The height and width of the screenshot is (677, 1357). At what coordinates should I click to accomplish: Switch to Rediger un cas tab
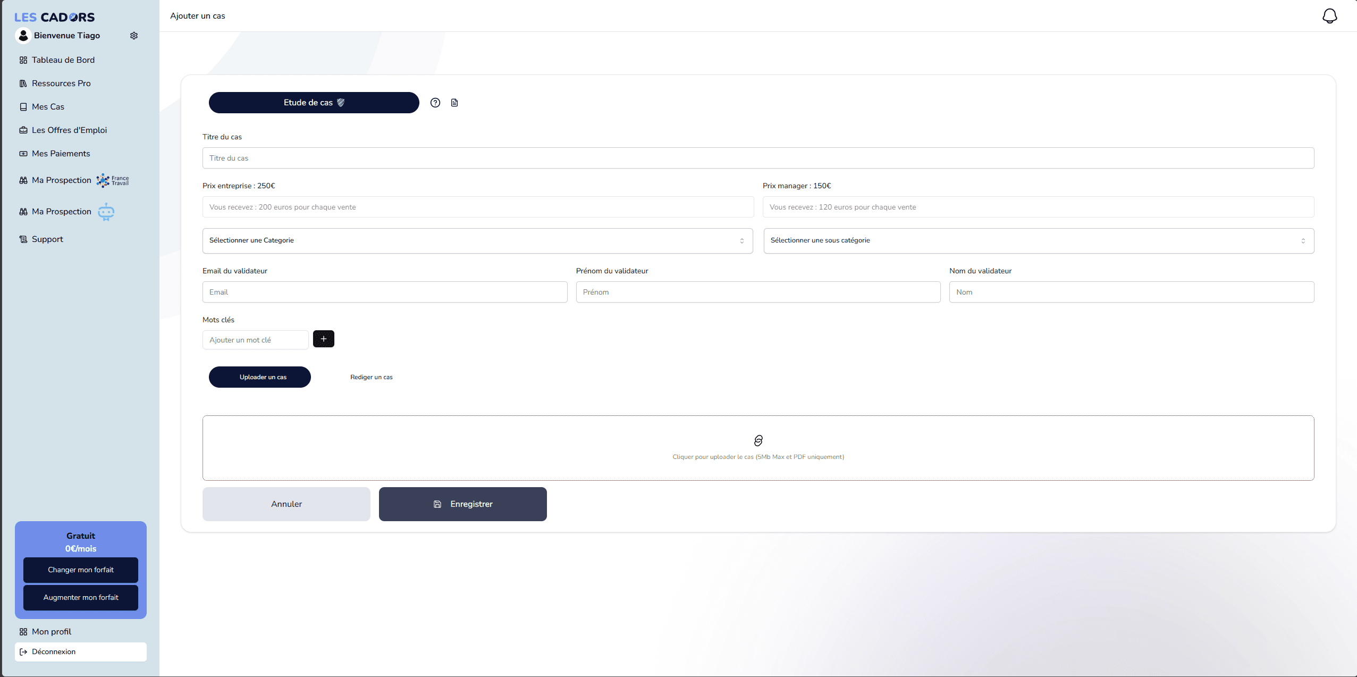[372, 377]
